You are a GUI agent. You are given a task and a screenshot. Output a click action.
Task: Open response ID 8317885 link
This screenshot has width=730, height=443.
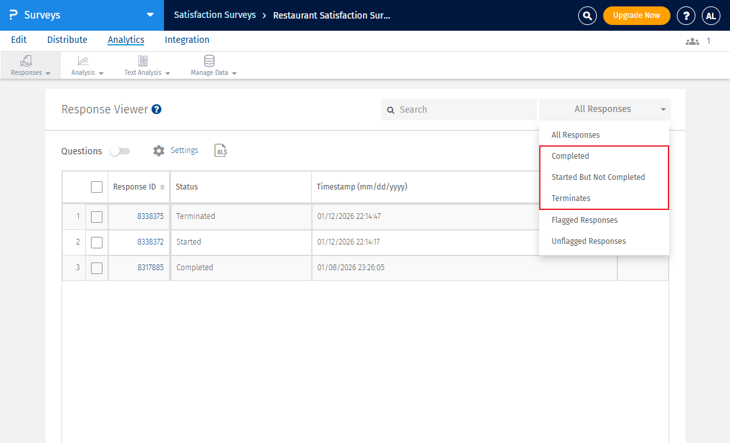tap(150, 268)
